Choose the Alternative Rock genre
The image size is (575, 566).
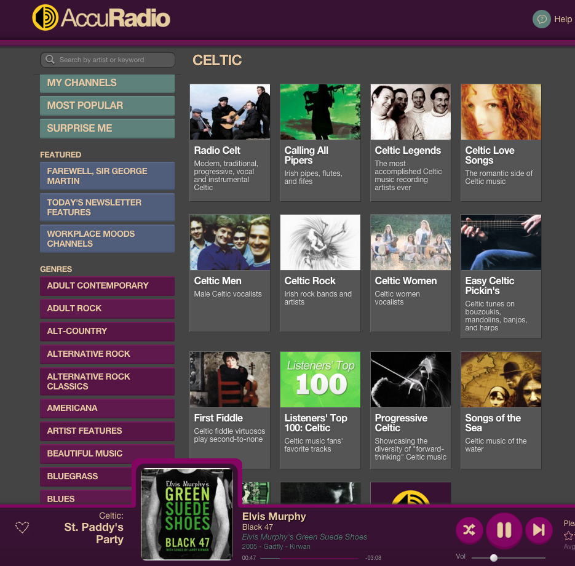click(107, 354)
